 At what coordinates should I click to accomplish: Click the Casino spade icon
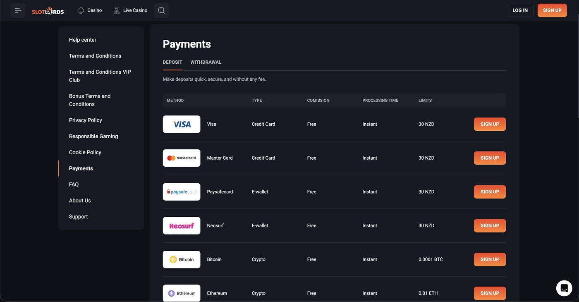click(81, 10)
